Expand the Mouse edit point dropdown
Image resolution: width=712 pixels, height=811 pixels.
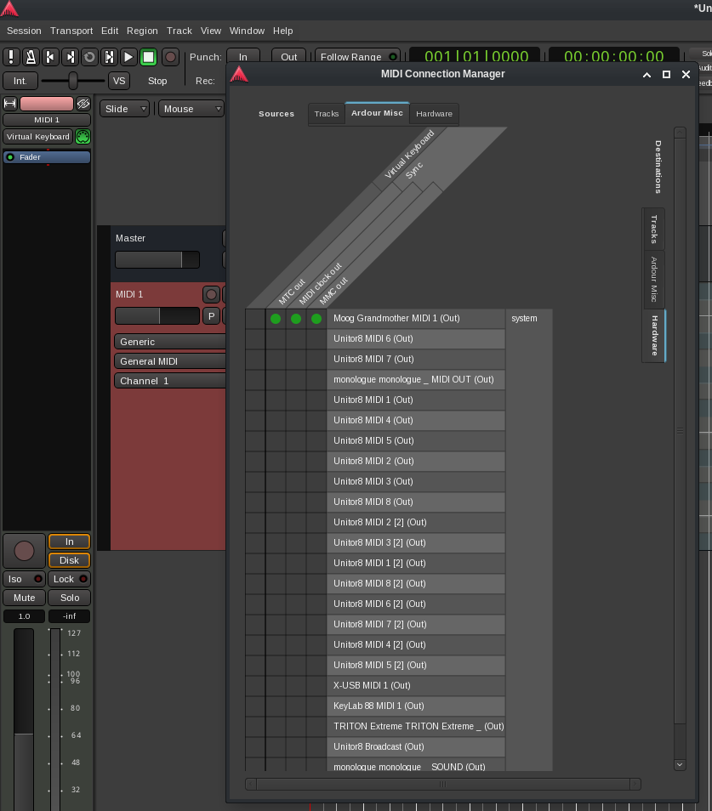click(191, 109)
